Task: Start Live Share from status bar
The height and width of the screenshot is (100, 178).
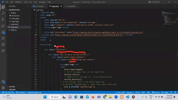Action: pyautogui.click(x=20, y=92)
